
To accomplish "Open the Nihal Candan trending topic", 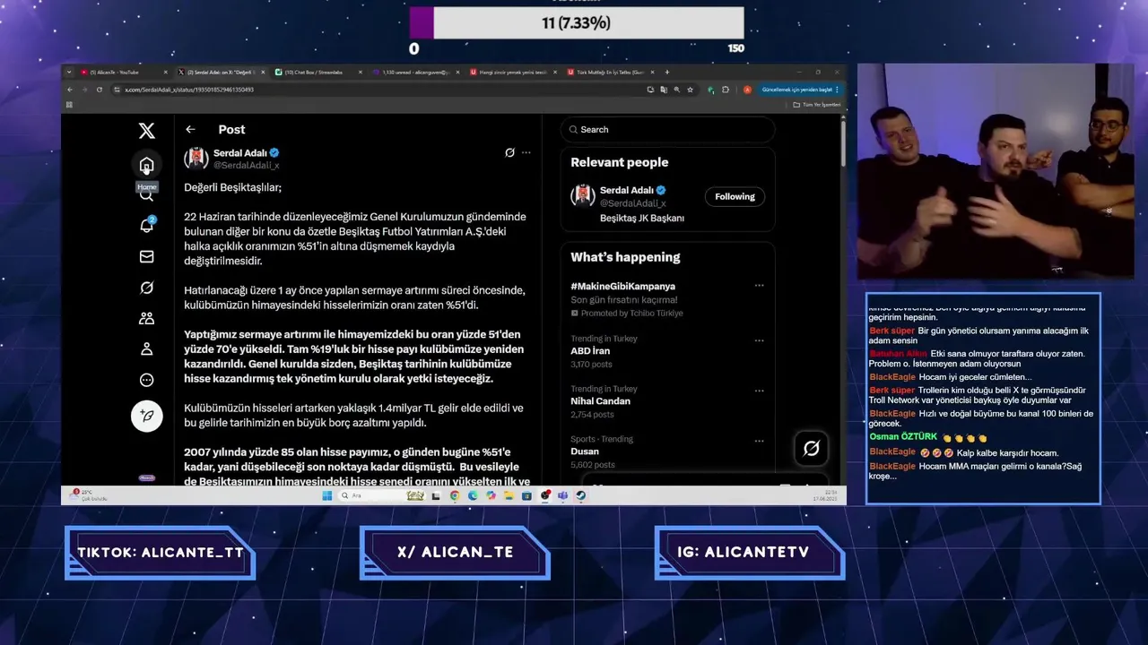I will point(600,401).
